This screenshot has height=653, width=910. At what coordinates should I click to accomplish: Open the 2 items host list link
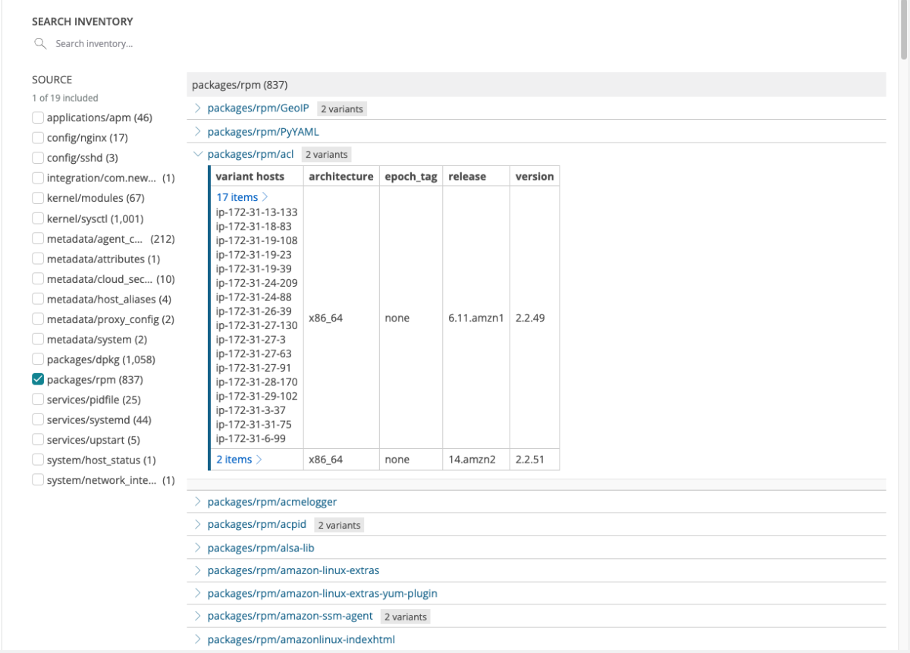point(234,459)
